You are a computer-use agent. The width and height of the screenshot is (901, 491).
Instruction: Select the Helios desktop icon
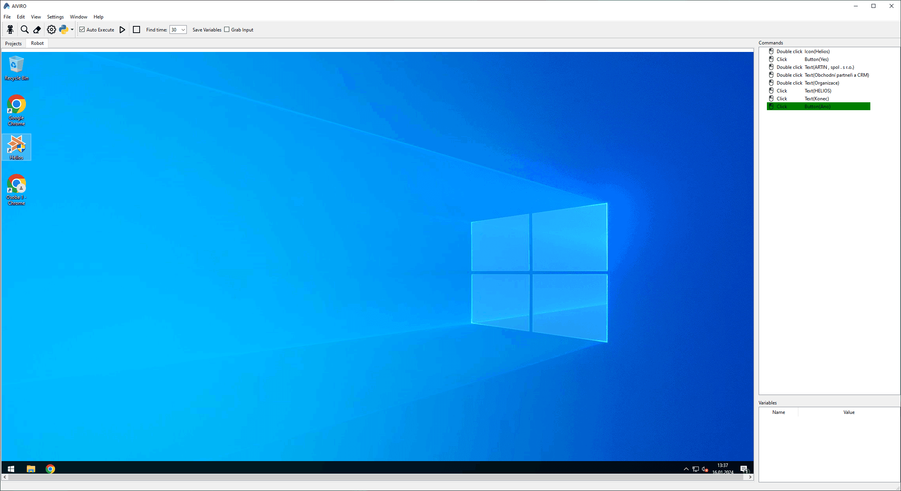[x=16, y=147]
